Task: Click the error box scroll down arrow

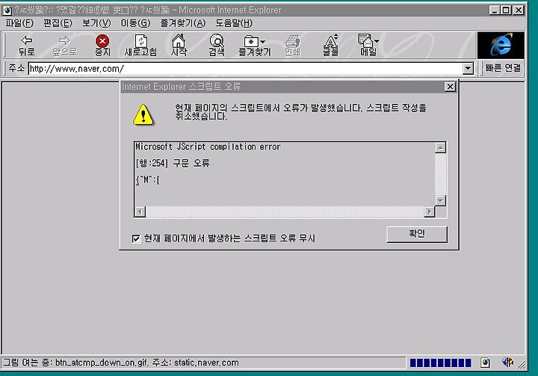Action: [440, 200]
